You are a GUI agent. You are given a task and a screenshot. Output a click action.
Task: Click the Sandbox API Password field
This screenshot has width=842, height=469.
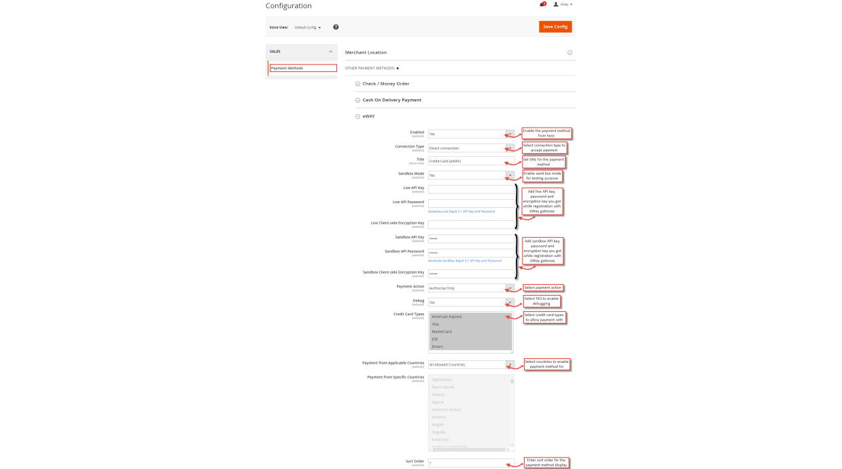(x=471, y=252)
